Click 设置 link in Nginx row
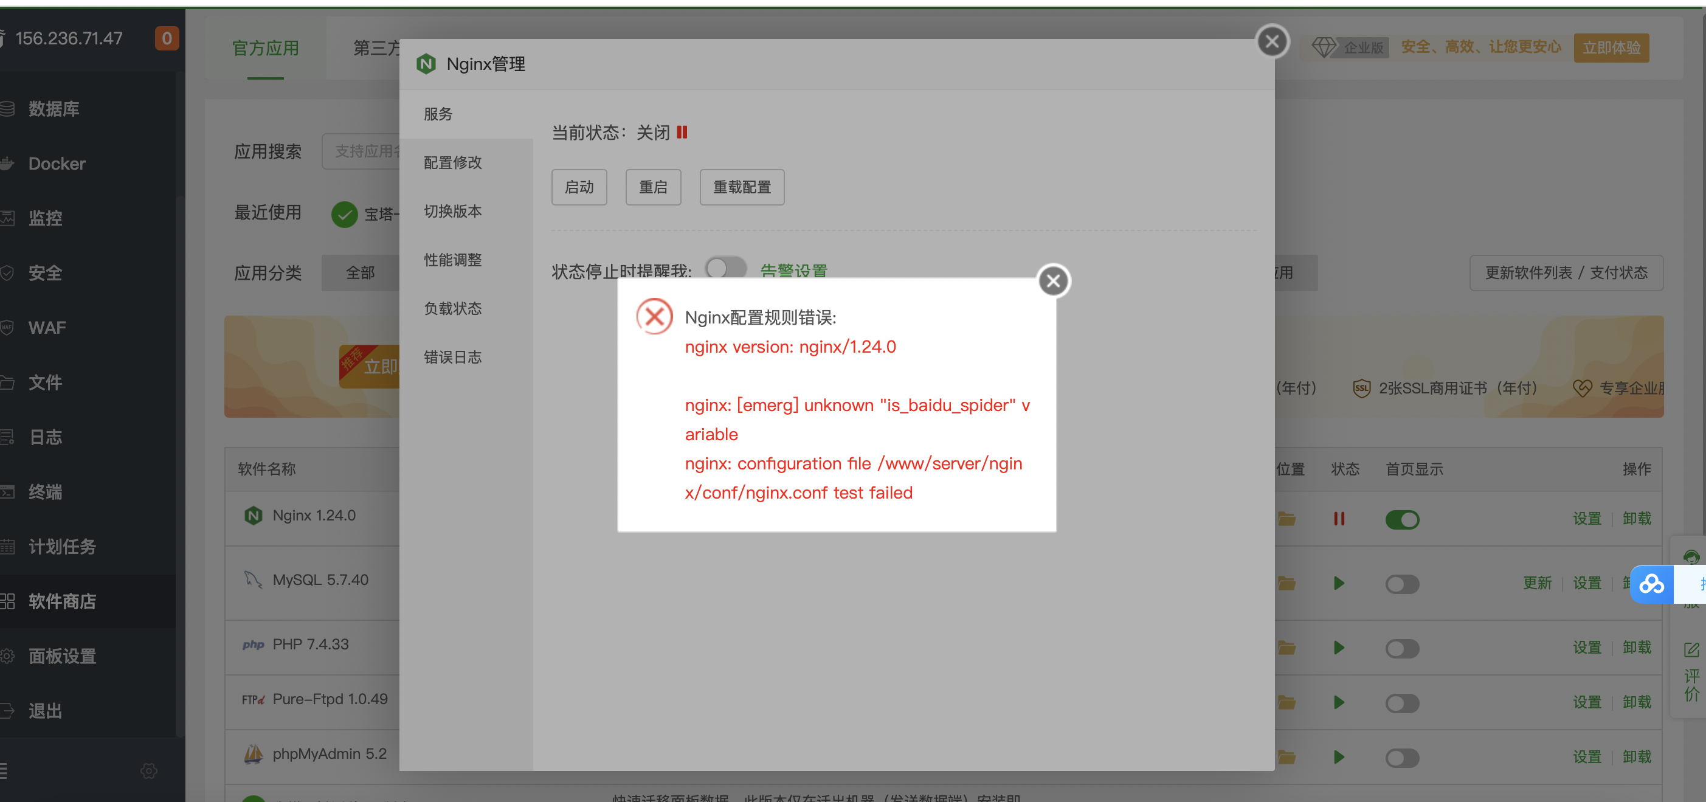1706x802 pixels. click(1587, 519)
